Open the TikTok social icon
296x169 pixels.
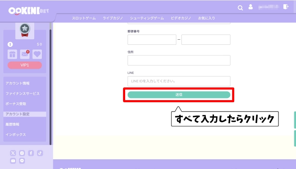pos(40,153)
